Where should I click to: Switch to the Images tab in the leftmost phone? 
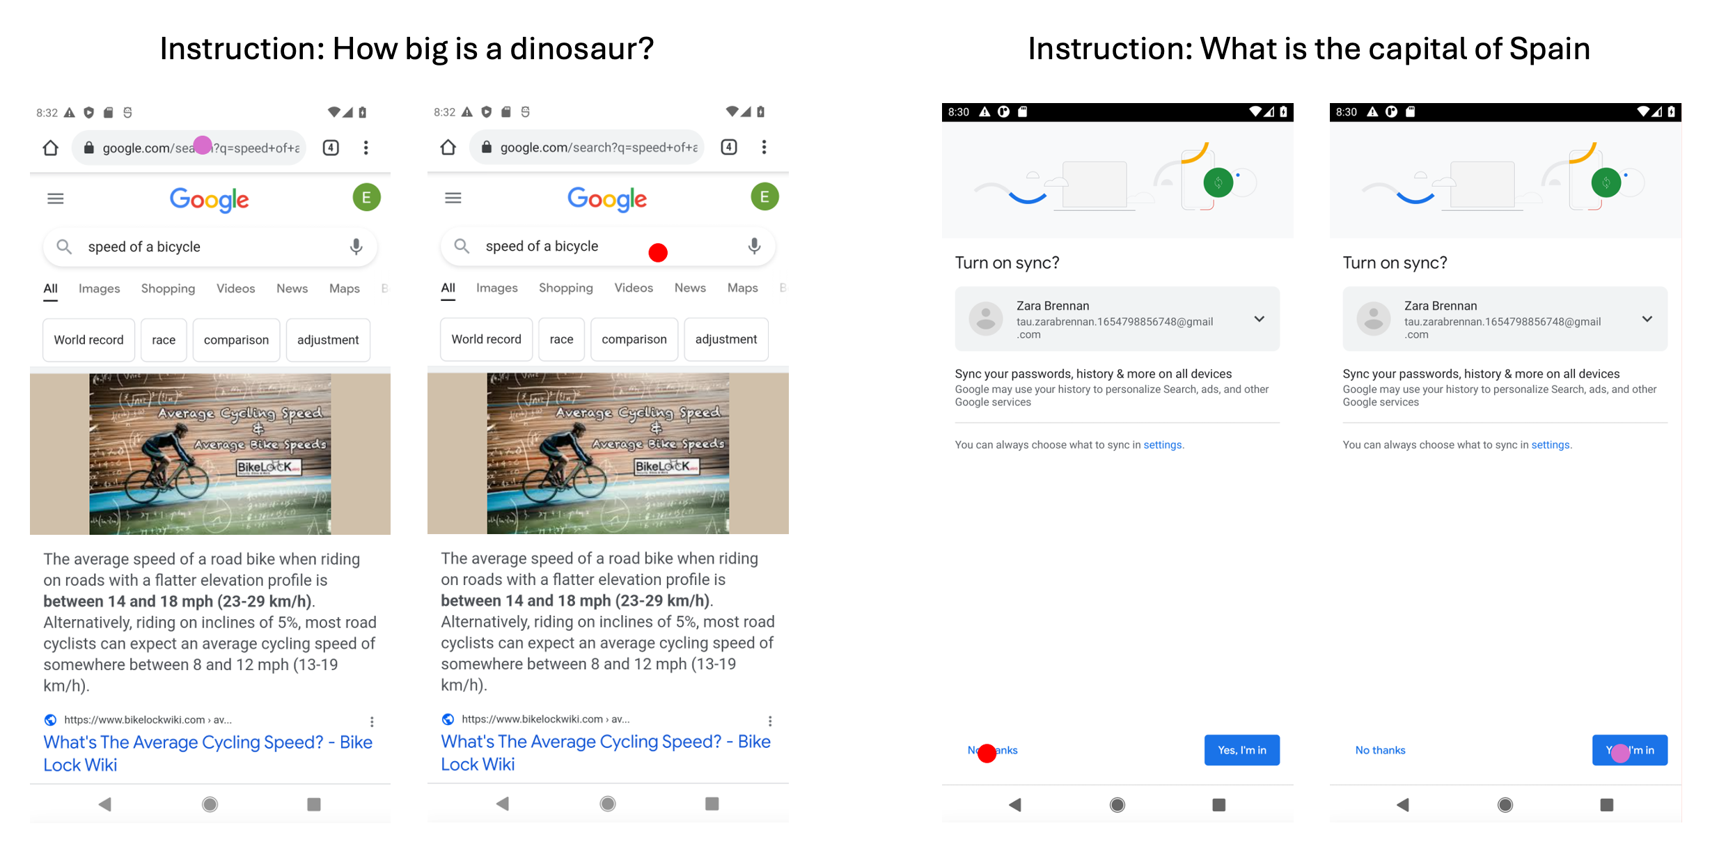click(x=99, y=288)
